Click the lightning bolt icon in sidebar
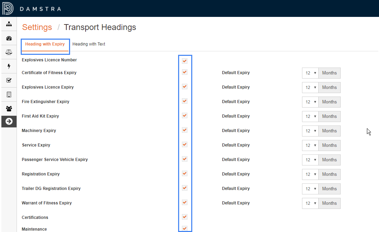Screen dimensions: 379x232 [9, 66]
